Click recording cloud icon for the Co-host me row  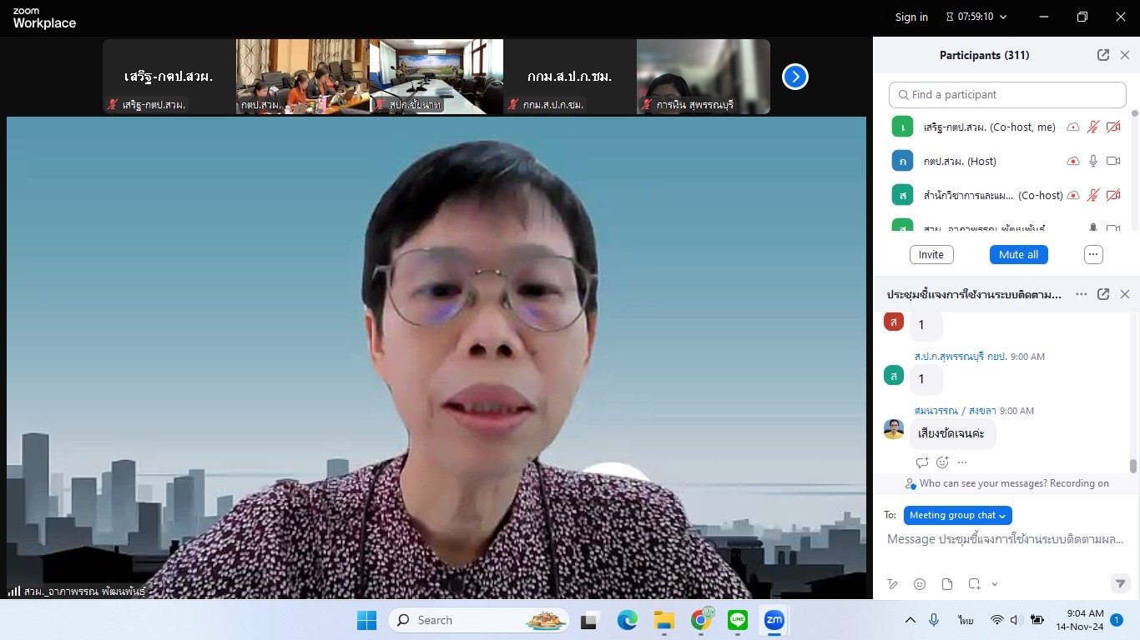pos(1073,127)
